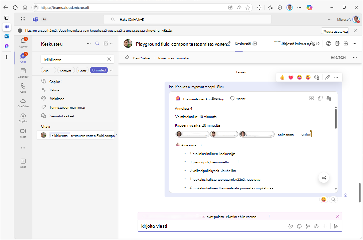
Task: Dismiss the away notice above compose box
Action: pyautogui.click(x=338, y=216)
